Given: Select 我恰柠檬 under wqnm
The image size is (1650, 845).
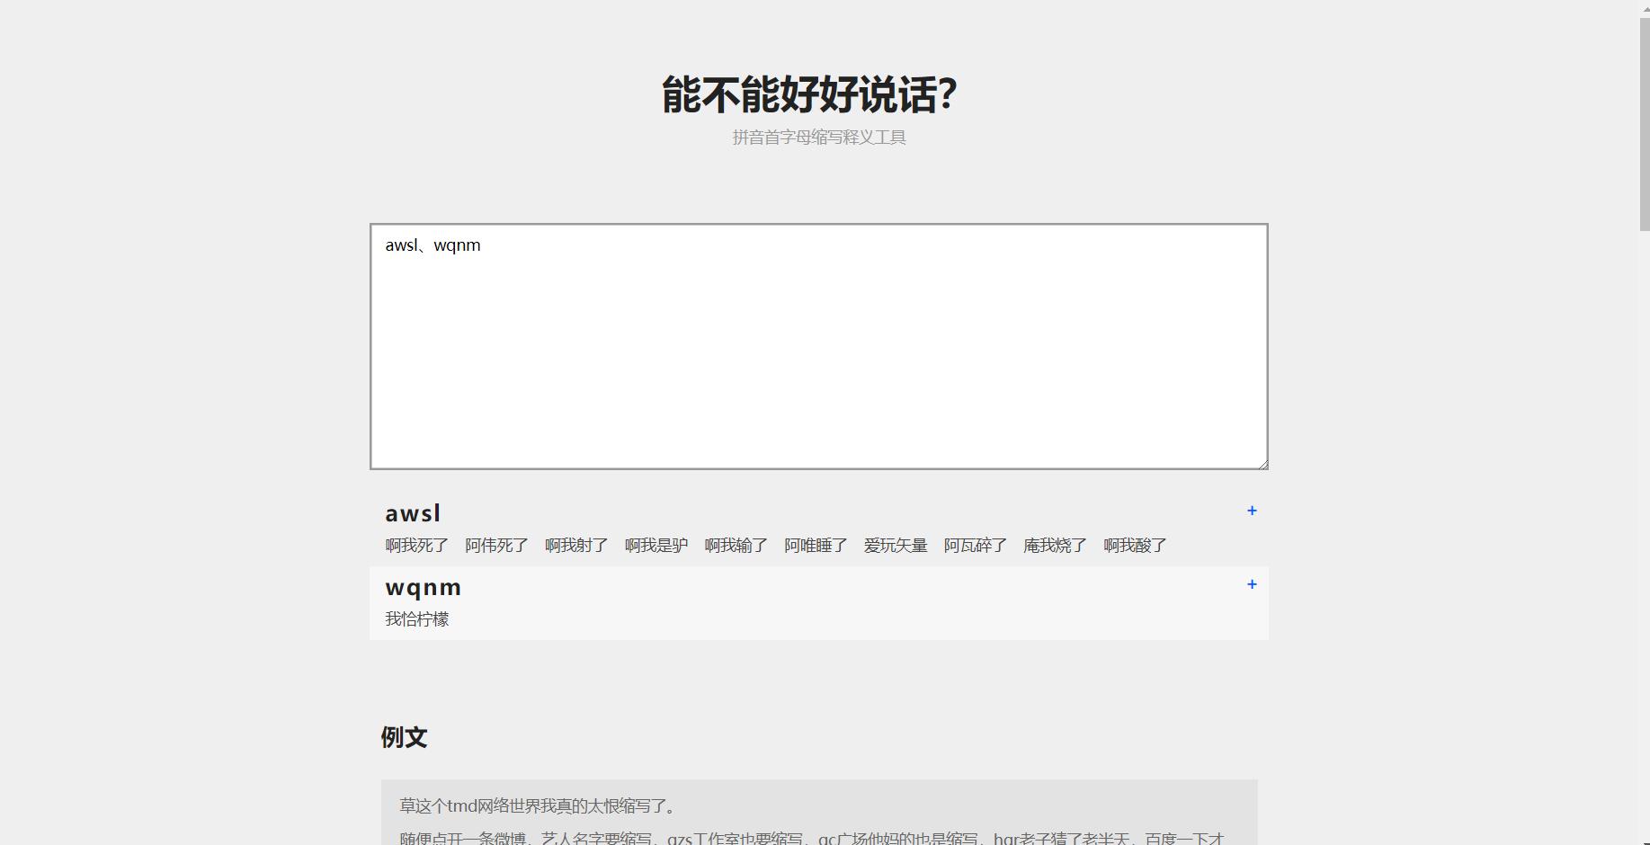Looking at the screenshot, I should pos(418,618).
